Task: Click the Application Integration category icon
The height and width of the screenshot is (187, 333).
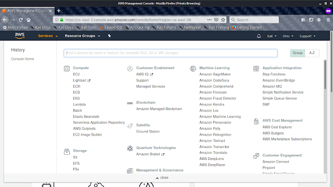Action: point(256,69)
